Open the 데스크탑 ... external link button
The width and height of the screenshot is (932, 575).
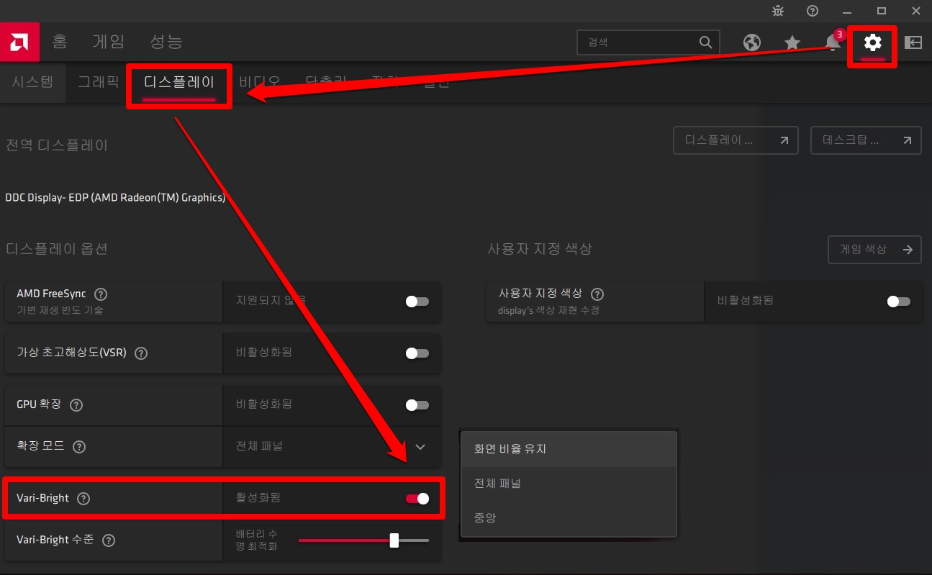point(866,140)
